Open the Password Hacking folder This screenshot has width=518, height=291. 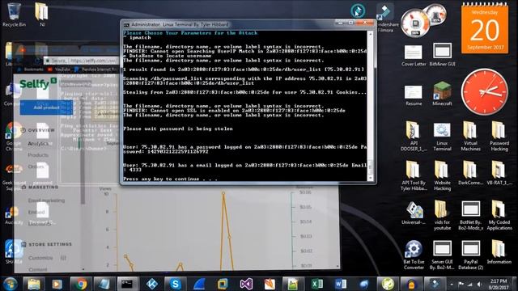coord(499,137)
